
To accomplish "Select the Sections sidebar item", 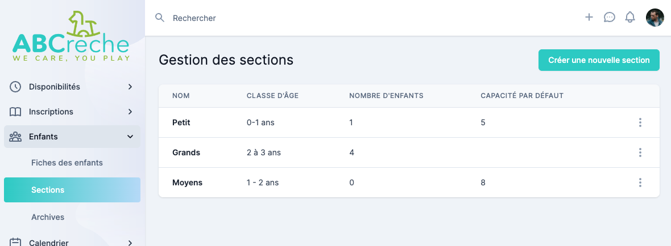I will pos(72,190).
